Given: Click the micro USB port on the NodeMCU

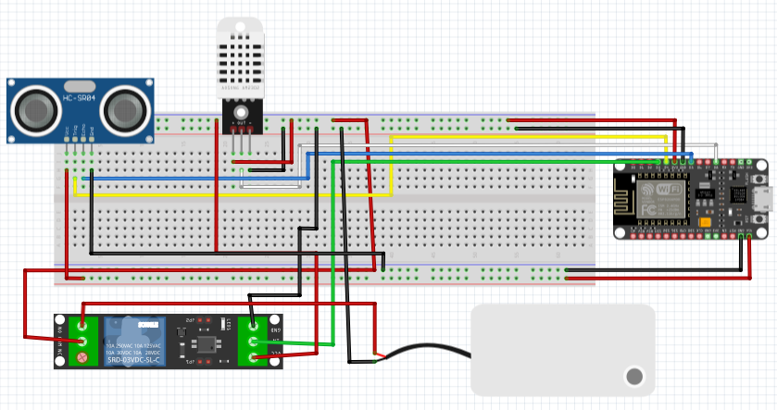Looking at the screenshot, I should [x=764, y=198].
